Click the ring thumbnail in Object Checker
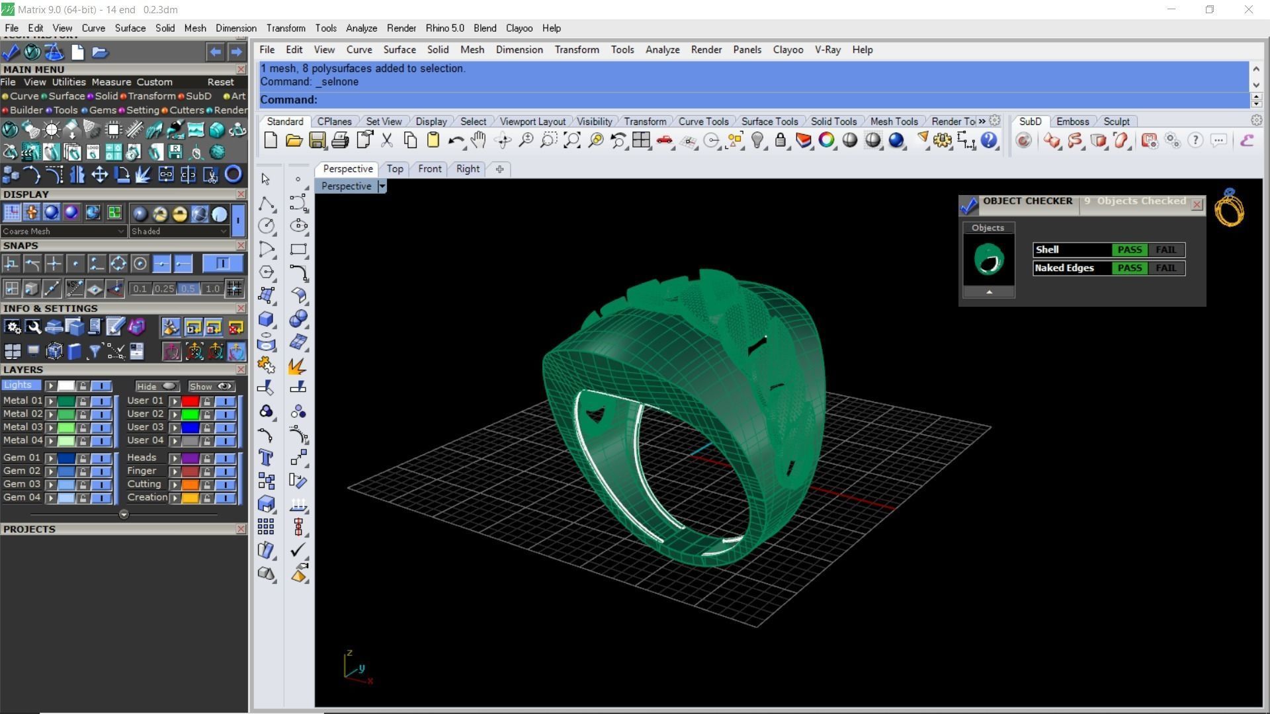1270x714 pixels. 989,260
